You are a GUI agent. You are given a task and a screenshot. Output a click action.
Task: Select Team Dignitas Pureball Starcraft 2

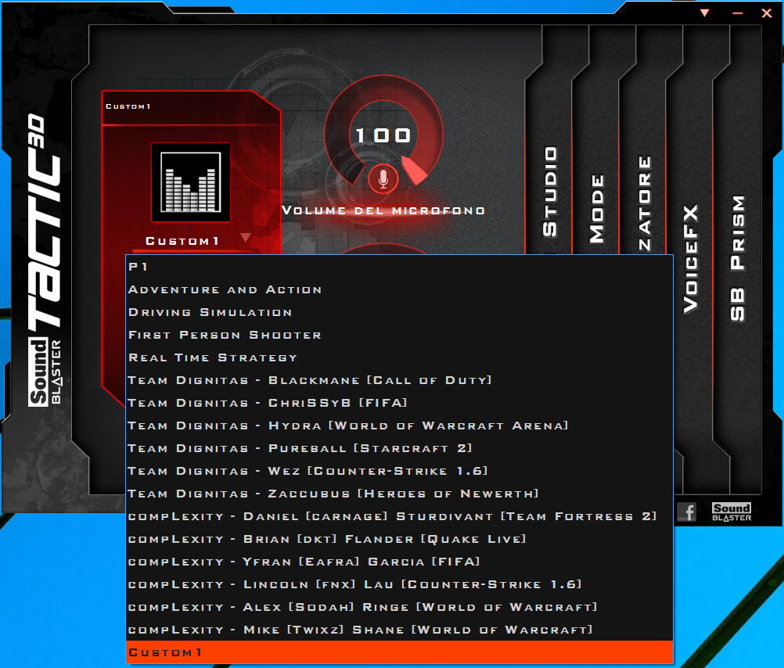click(x=399, y=448)
